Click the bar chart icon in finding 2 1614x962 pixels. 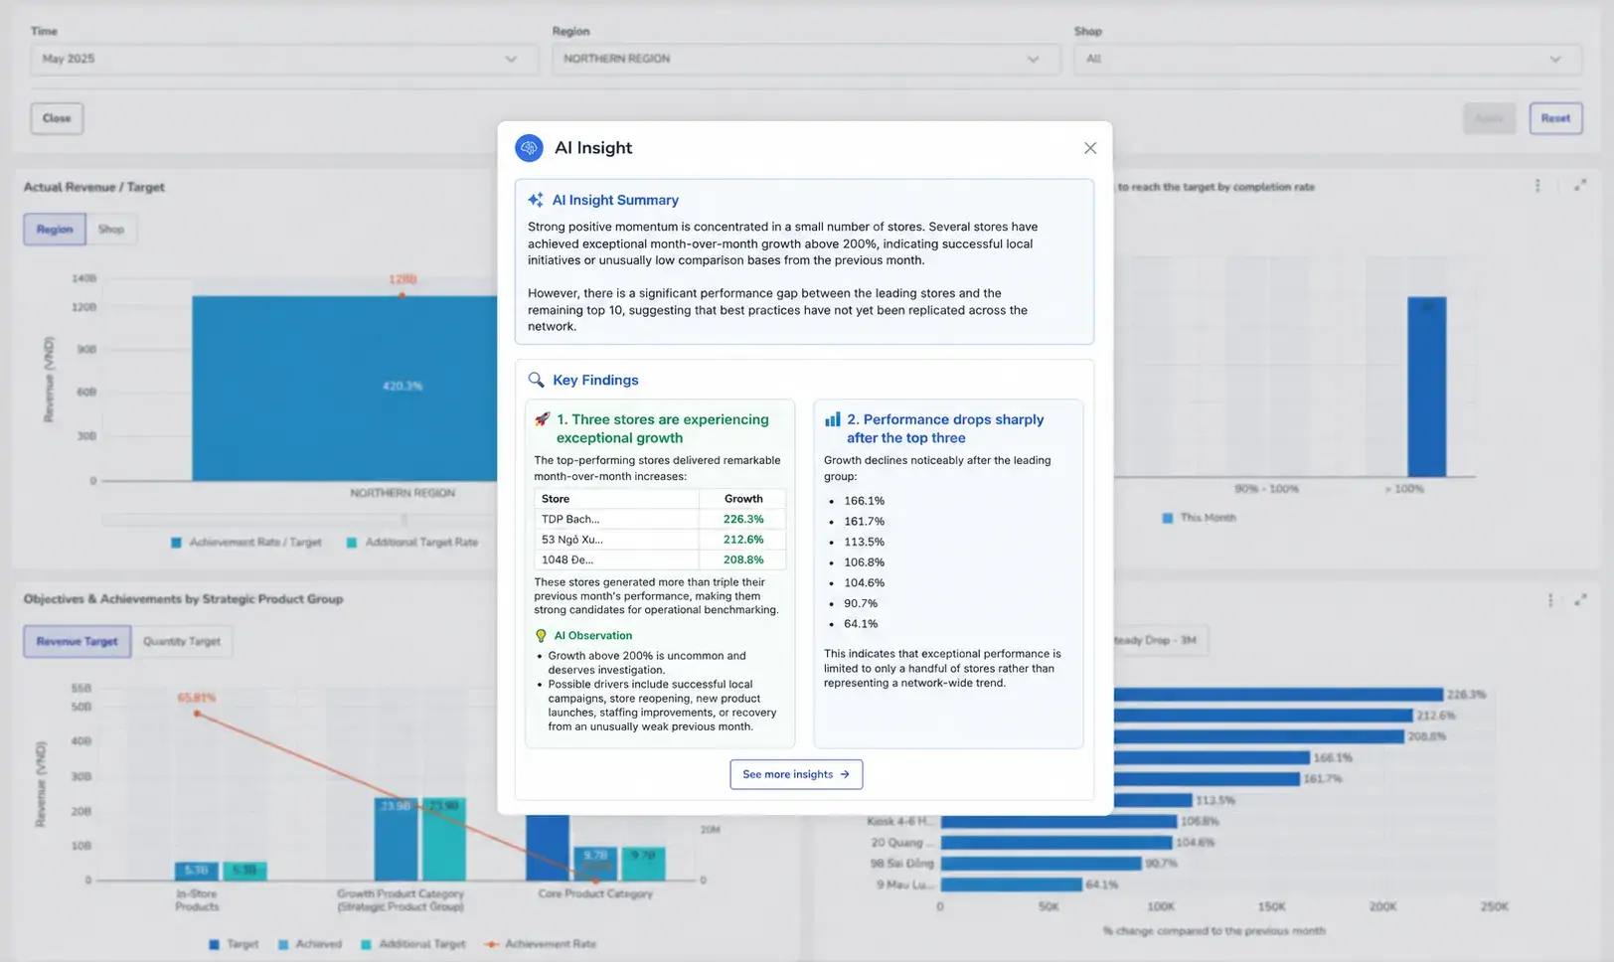point(833,419)
